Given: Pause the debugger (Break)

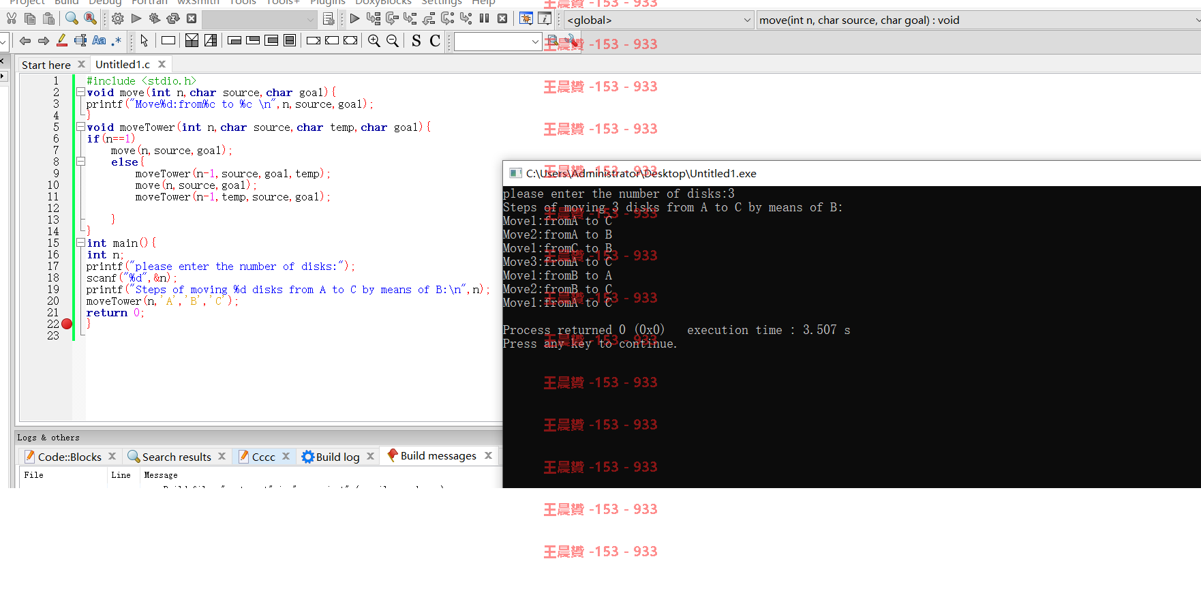Looking at the screenshot, I should pos(484,18).
